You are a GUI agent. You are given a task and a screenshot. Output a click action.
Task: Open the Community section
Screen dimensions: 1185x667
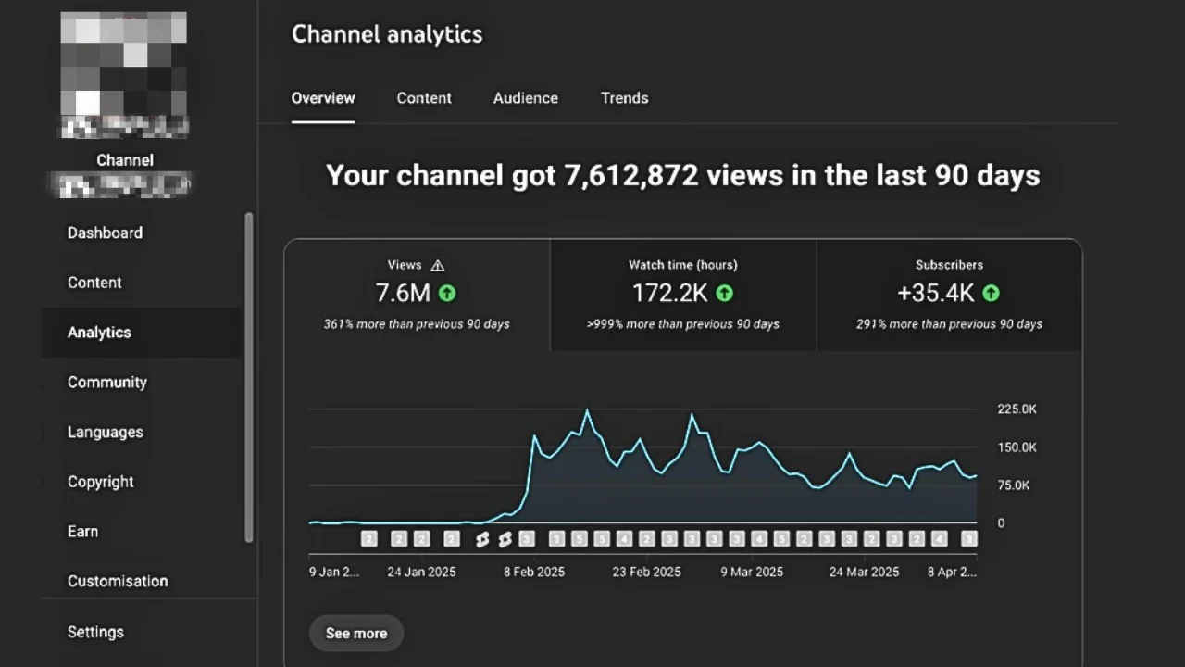click(106, 382)
